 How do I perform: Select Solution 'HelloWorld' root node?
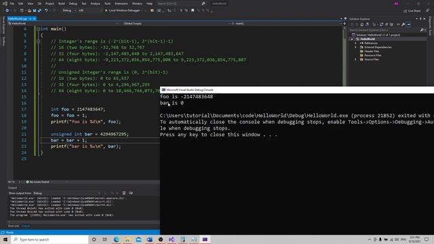[376, 35]
